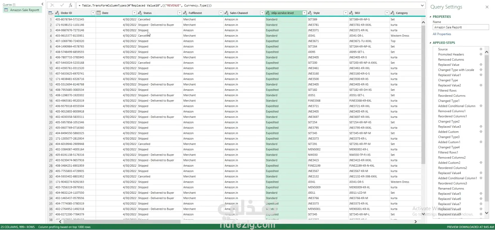The height and width of the screenshot is (230, 495).
Task: Commit the formula with the checkmark icon
Action: pos(62,5)
